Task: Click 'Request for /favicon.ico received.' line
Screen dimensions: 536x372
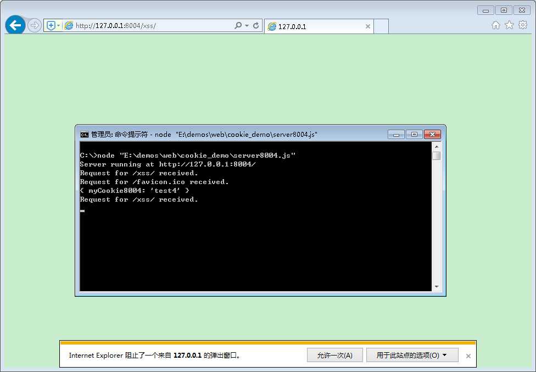Action: pos(154,182)
